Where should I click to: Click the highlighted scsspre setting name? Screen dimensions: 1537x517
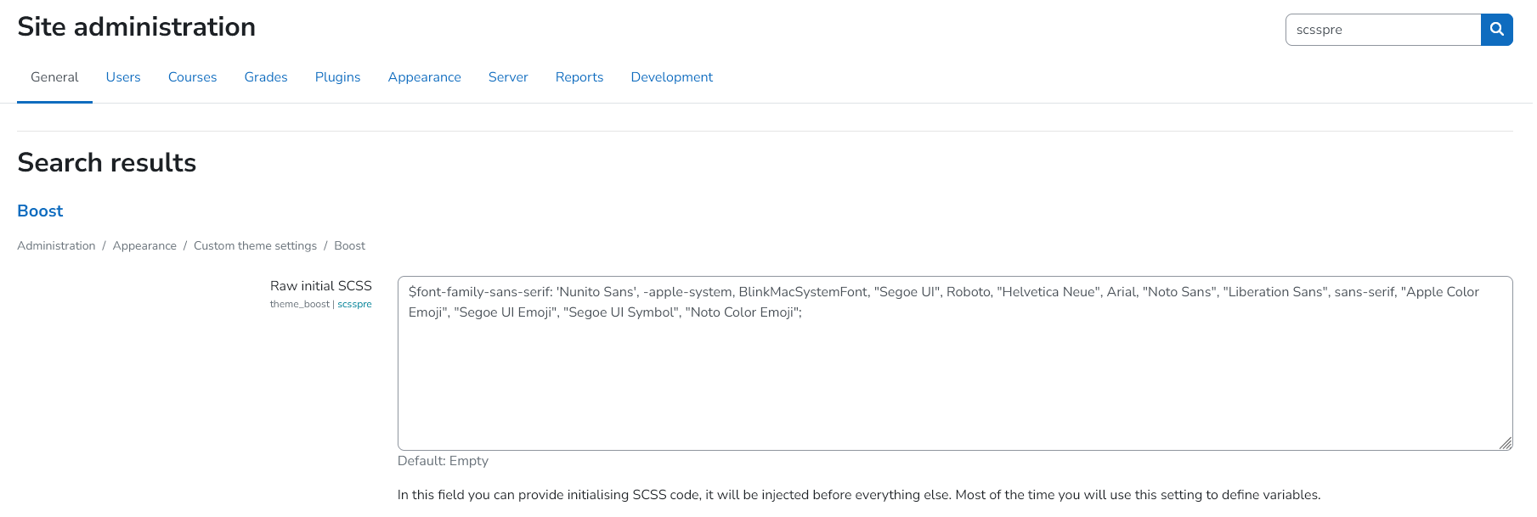354,304
